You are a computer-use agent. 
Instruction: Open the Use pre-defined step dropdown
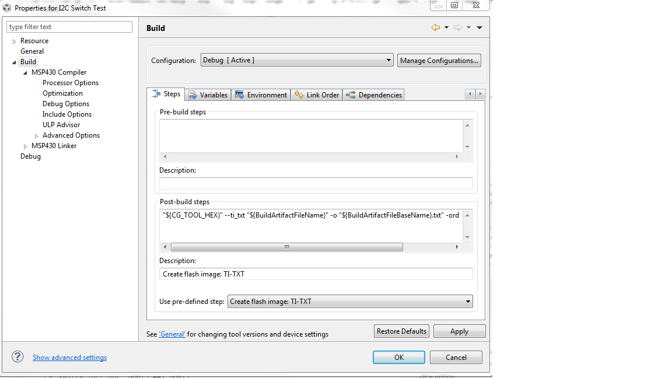coord(468,301)
